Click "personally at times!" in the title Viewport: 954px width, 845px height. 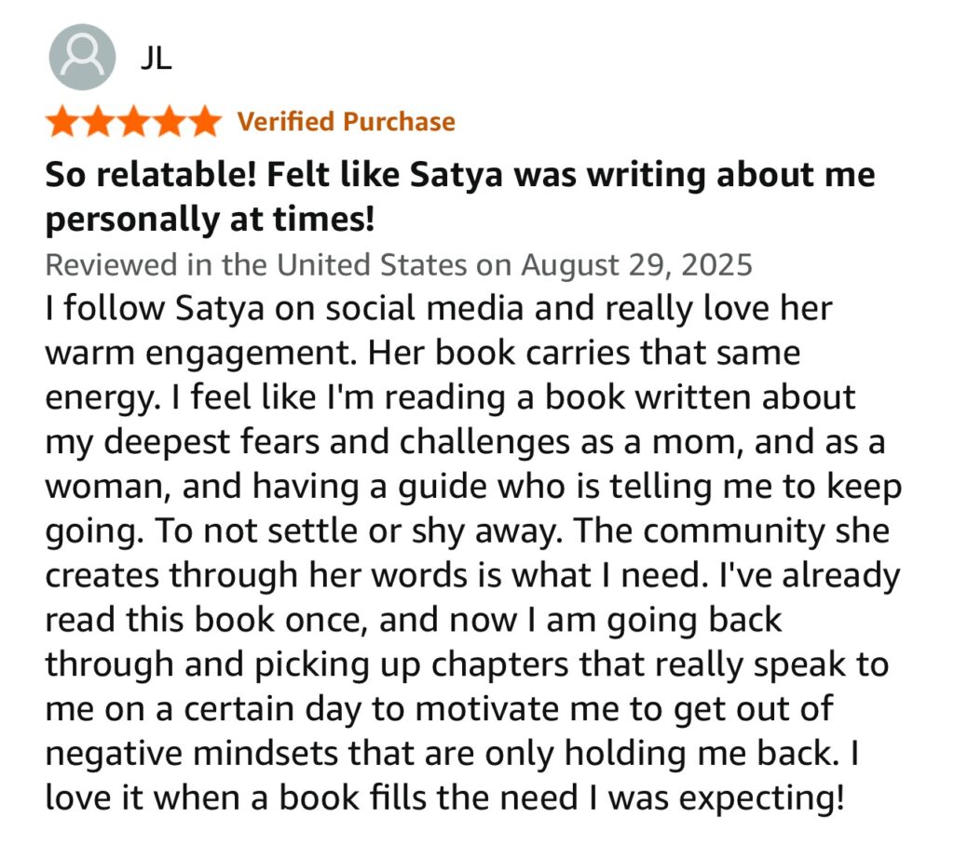pos(210,220)
